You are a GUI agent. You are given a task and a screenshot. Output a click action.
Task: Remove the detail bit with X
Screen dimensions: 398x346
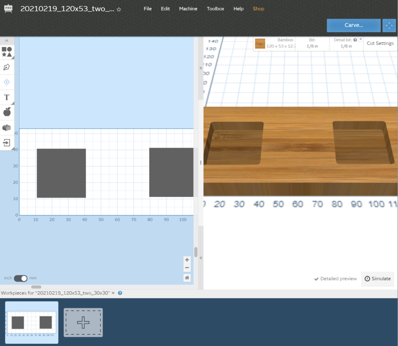point(361,39)
